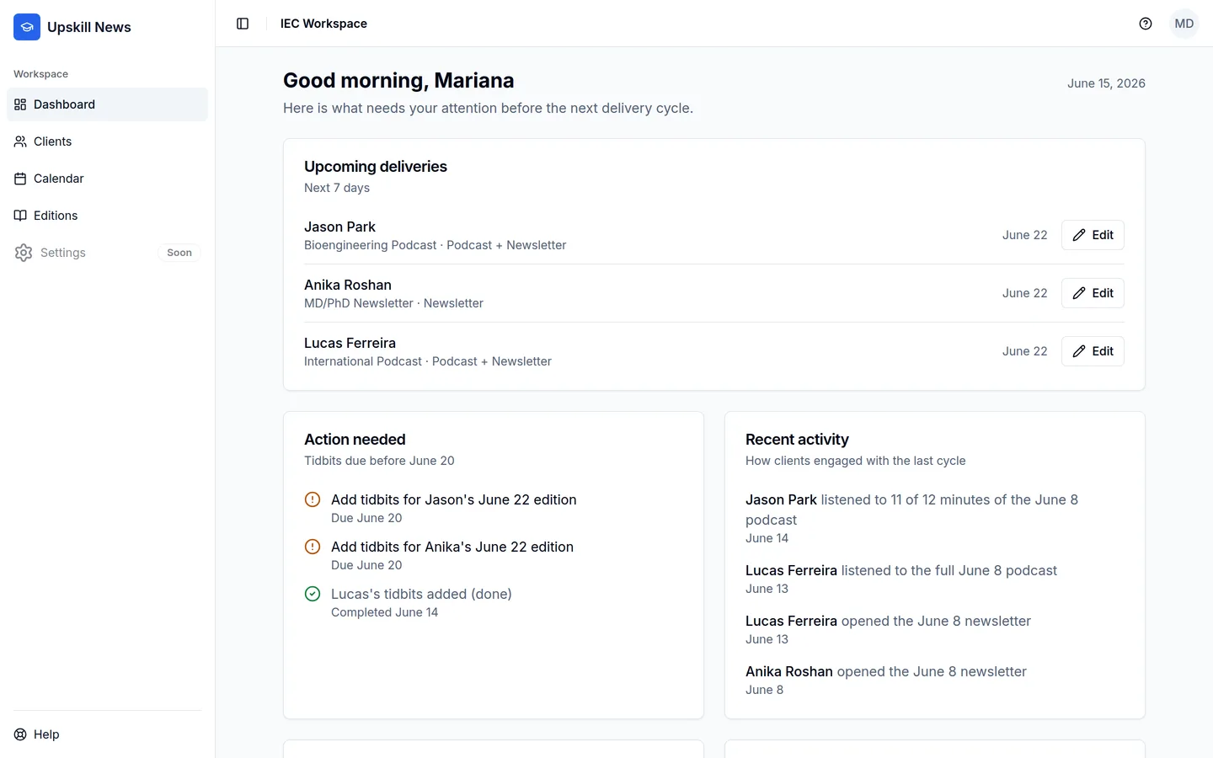Click the Soon badge next to Settings
The image size is (1213, 758).
click(x=179, y=253)
